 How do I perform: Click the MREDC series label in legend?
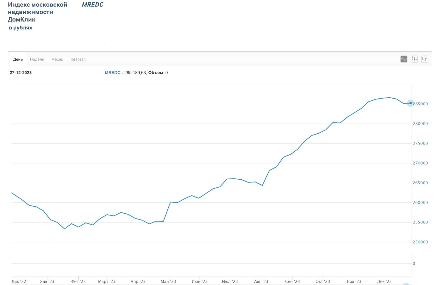112,73
